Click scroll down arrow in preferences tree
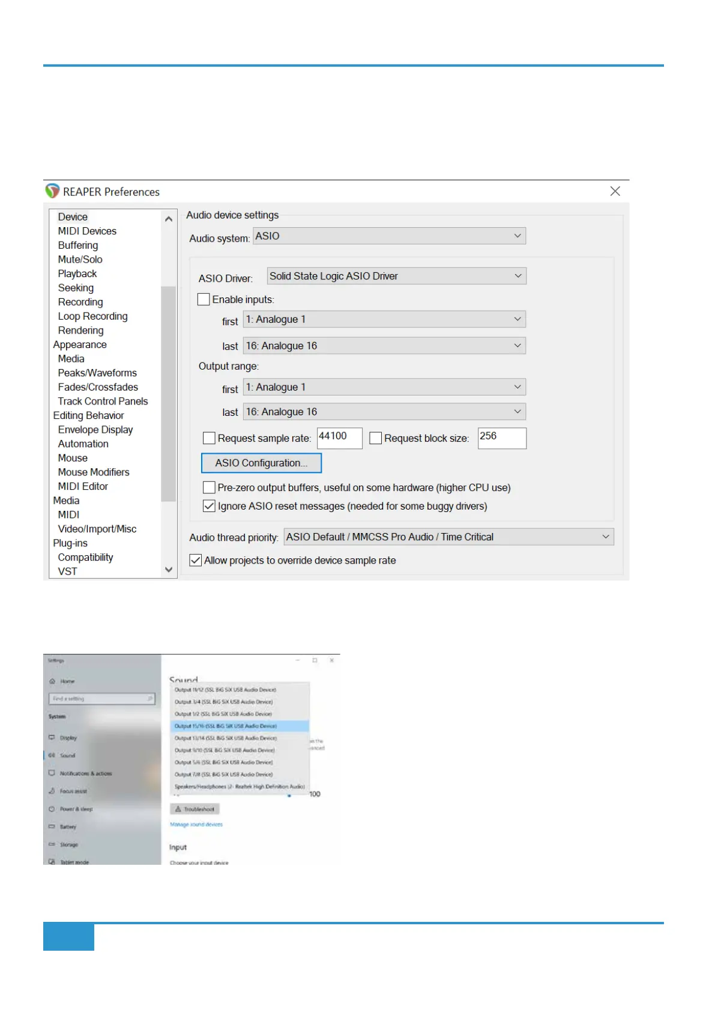Image resolution: width=715 pixels, height=1012 pixels. [169, 569]
